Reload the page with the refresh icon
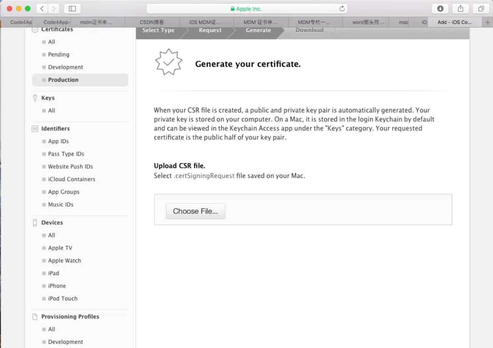The height and width of the screenshot is (348, 493). pyautogui.click(x=342, y=8)
